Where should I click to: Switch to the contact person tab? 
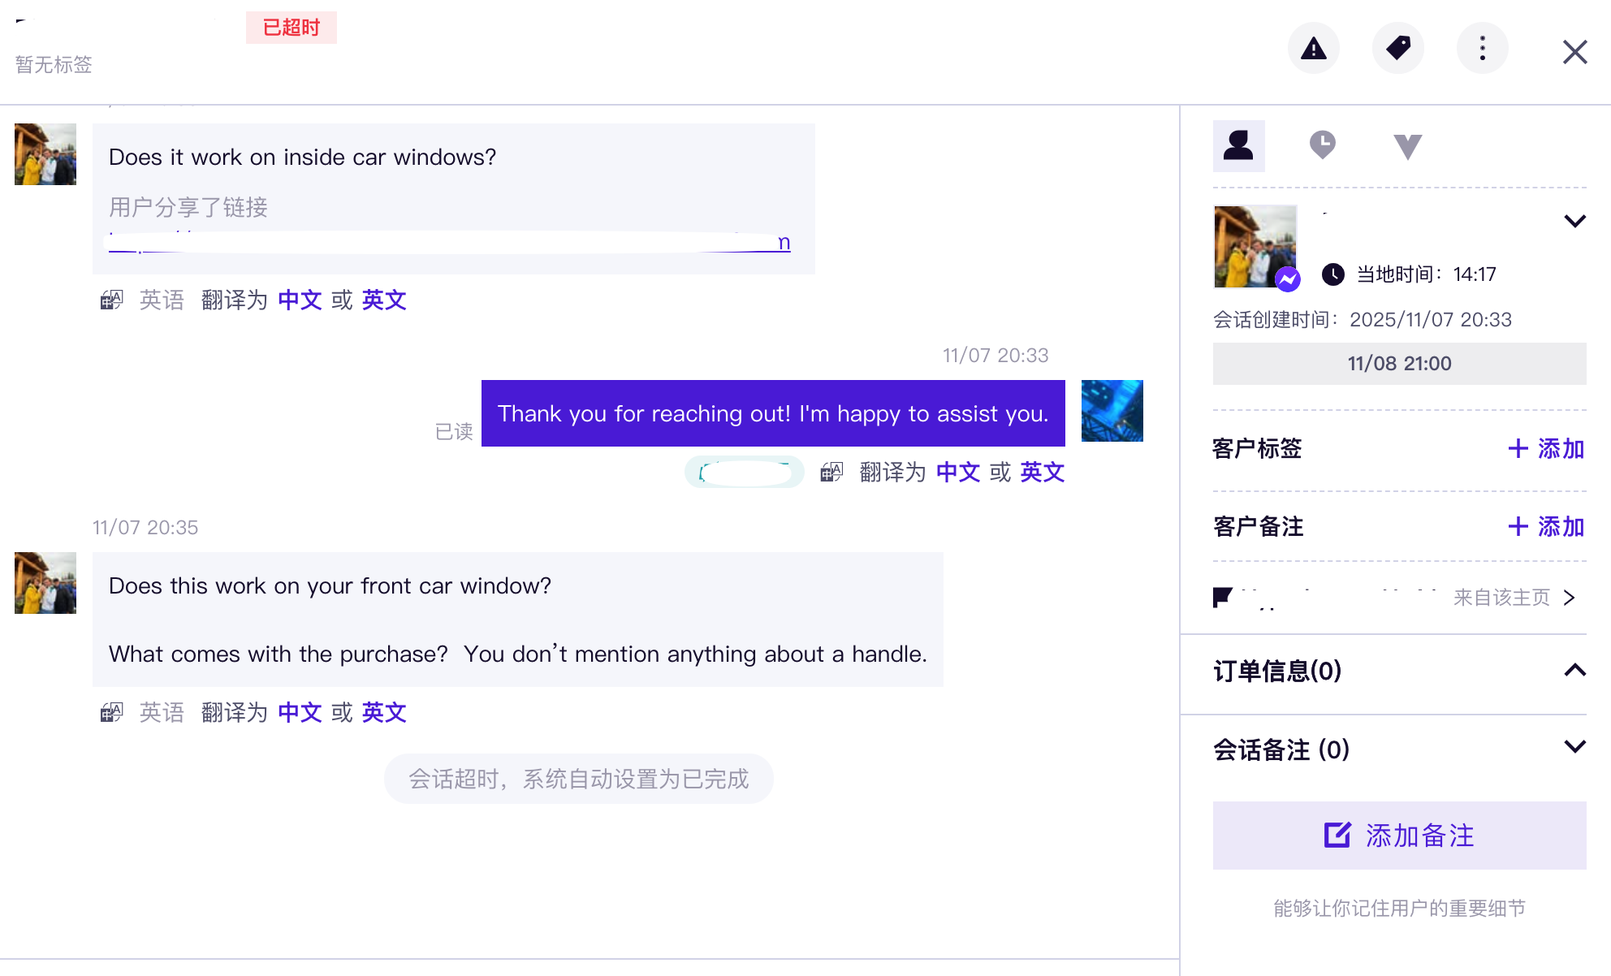point(1238,146)
